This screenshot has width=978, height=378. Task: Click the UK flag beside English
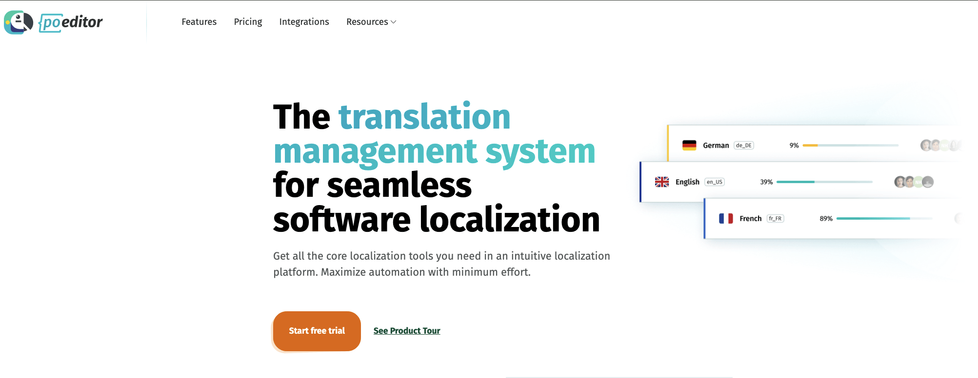(x=661, y=182)
